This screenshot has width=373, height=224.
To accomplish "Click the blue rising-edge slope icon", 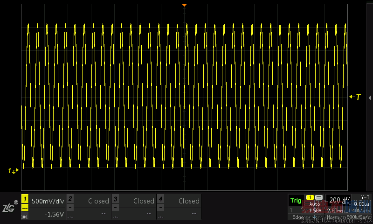I will pos(314,217).
